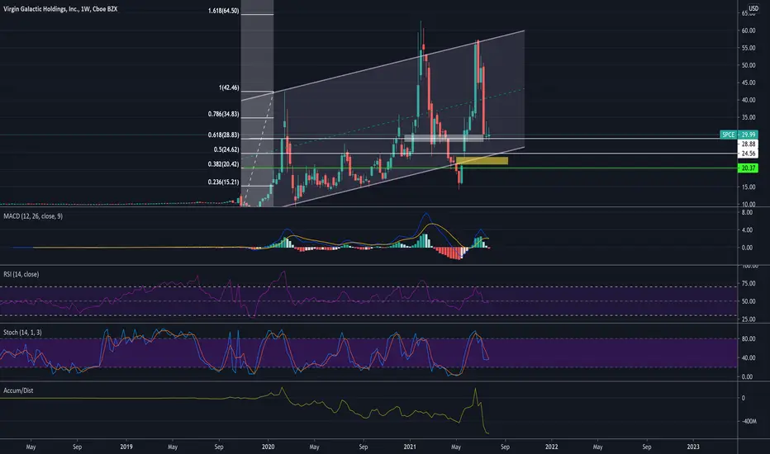Click the green 20.37 price label
The height and width of the screenshot is (454, 770).
[748, 168]
